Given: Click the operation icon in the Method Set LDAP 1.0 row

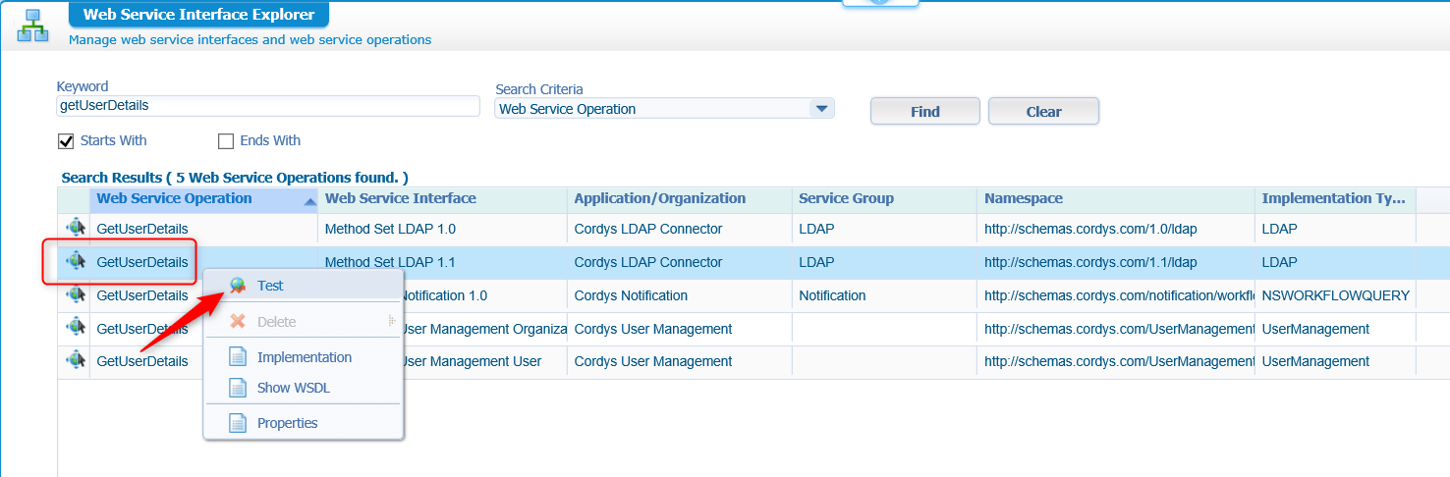Looking at the screenshot, I should click(76, 229).
